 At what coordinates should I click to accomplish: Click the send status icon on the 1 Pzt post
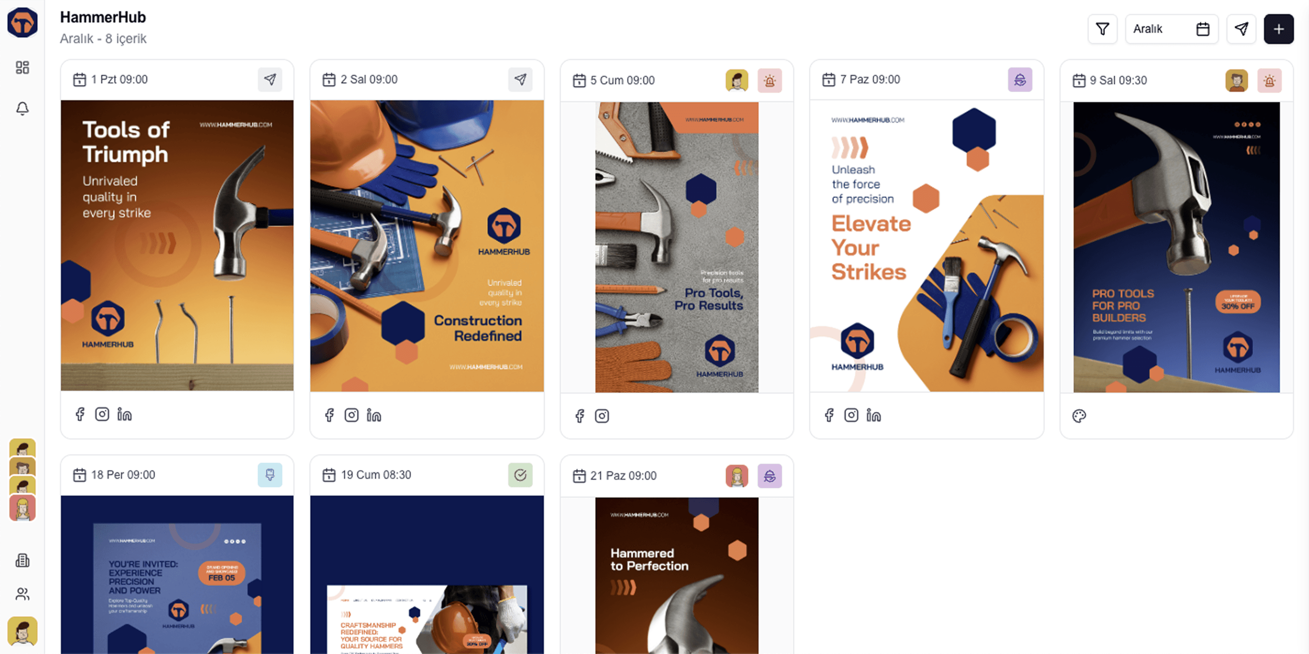pos(270,79)
